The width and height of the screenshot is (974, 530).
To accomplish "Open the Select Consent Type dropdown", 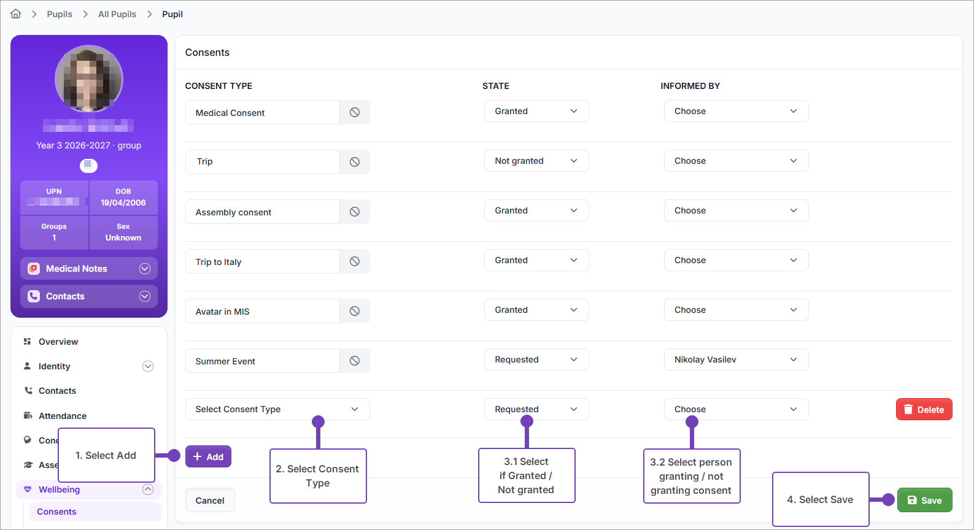I will 277,409.
